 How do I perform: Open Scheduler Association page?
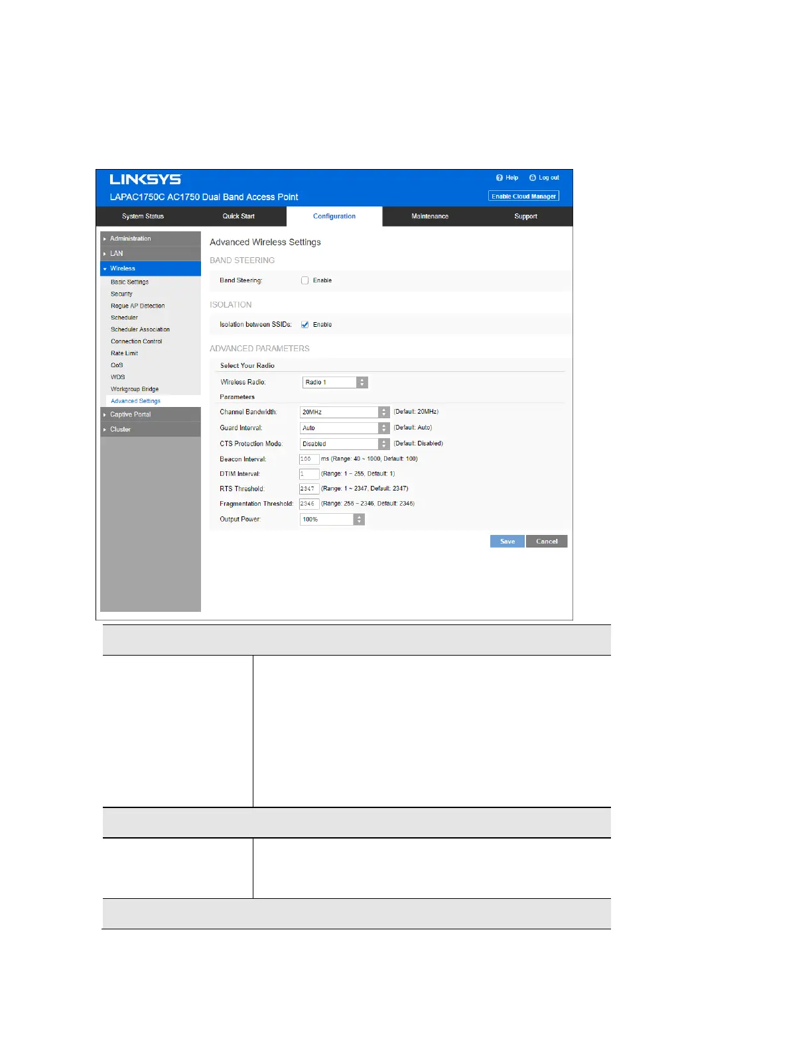140,329
